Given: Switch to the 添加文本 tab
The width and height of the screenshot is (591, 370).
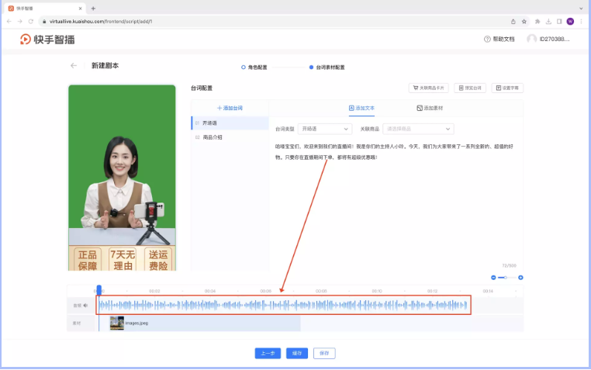Looking at the screenshot, I should pyautogui.click(x=361, y=108).
